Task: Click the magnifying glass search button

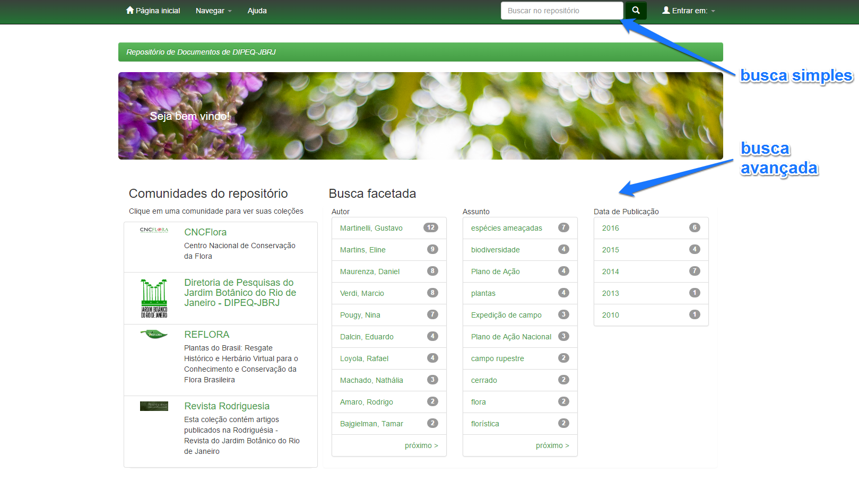Action: pyautogui.click(x=636, y=11)
